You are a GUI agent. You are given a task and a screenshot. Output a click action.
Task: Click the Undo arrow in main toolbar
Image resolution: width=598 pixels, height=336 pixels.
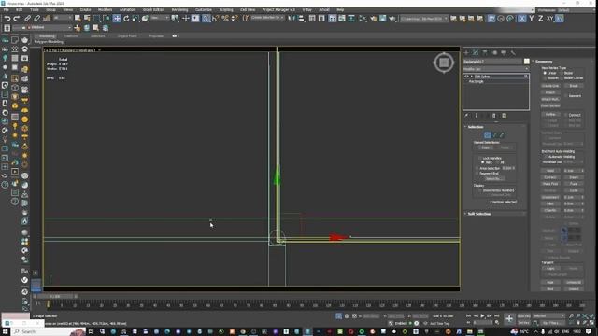[7, 19]
